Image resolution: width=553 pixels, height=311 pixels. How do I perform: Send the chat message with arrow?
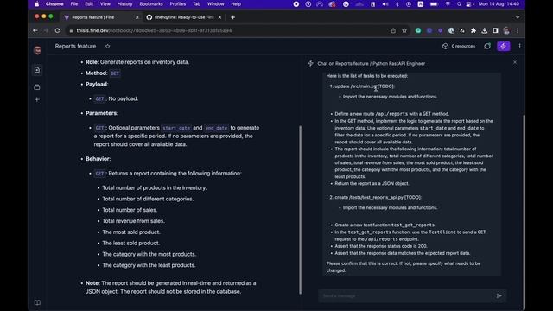(x=499, y=295)
